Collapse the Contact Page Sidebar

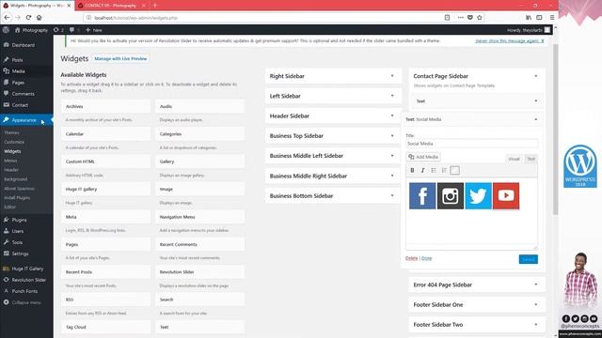pyautogui.click(x=536, y=76)
